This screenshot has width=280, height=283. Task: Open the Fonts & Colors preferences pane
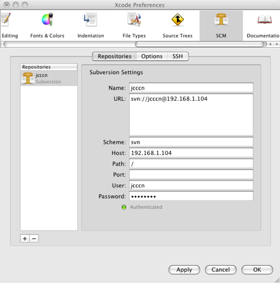pyautogui.click(x=47, y=26)
